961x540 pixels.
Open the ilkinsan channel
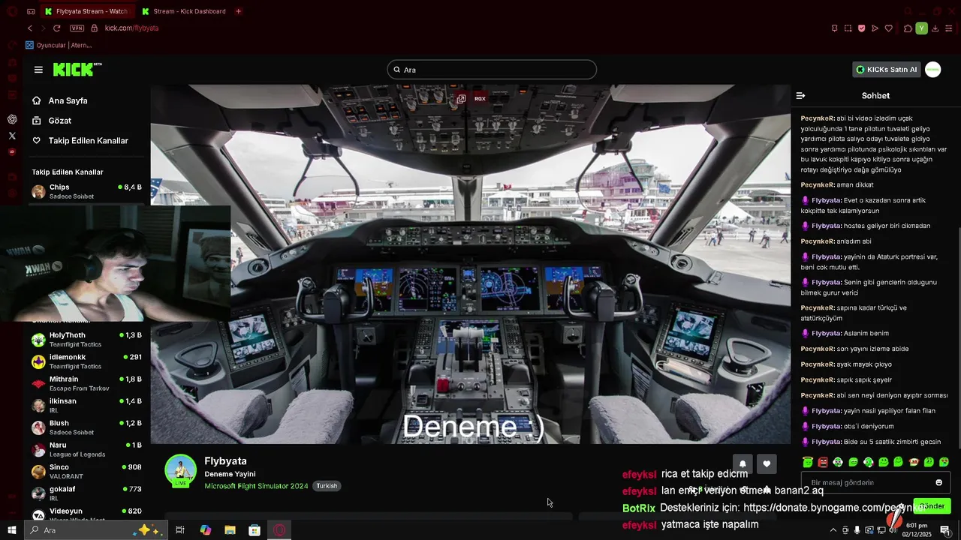86,405
